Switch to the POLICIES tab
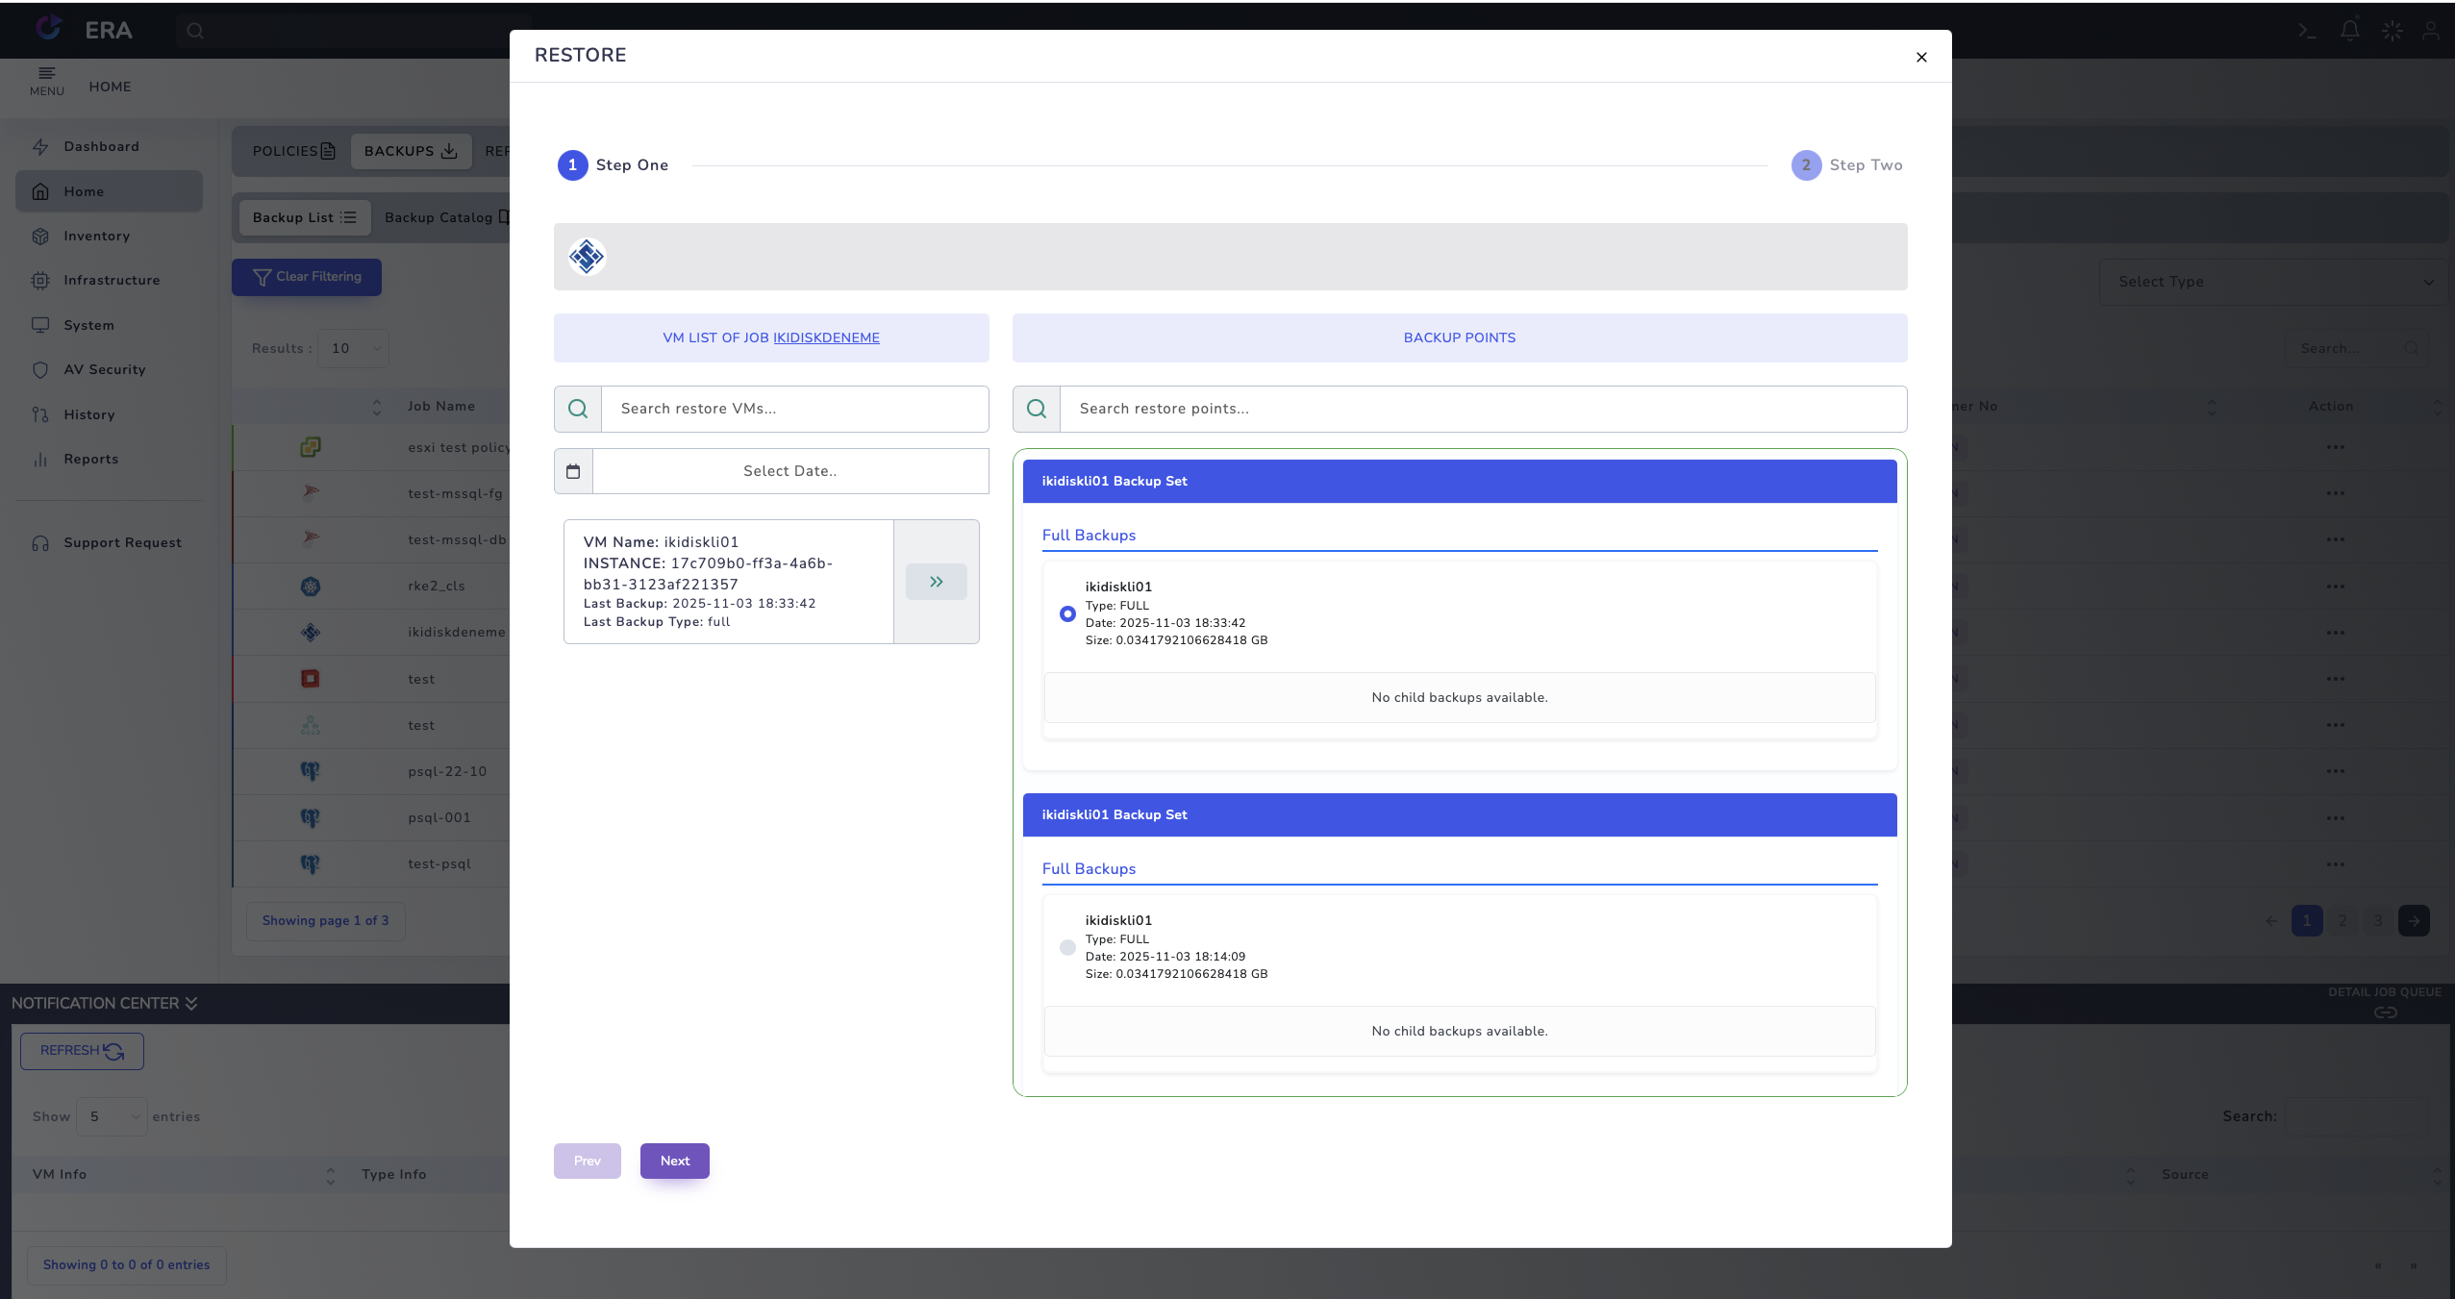 (292, 151)
